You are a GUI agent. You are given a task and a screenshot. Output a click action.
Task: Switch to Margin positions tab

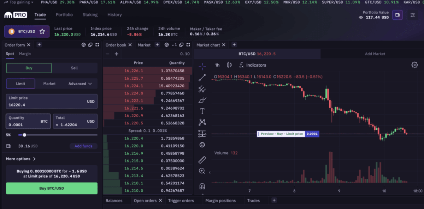220,201
